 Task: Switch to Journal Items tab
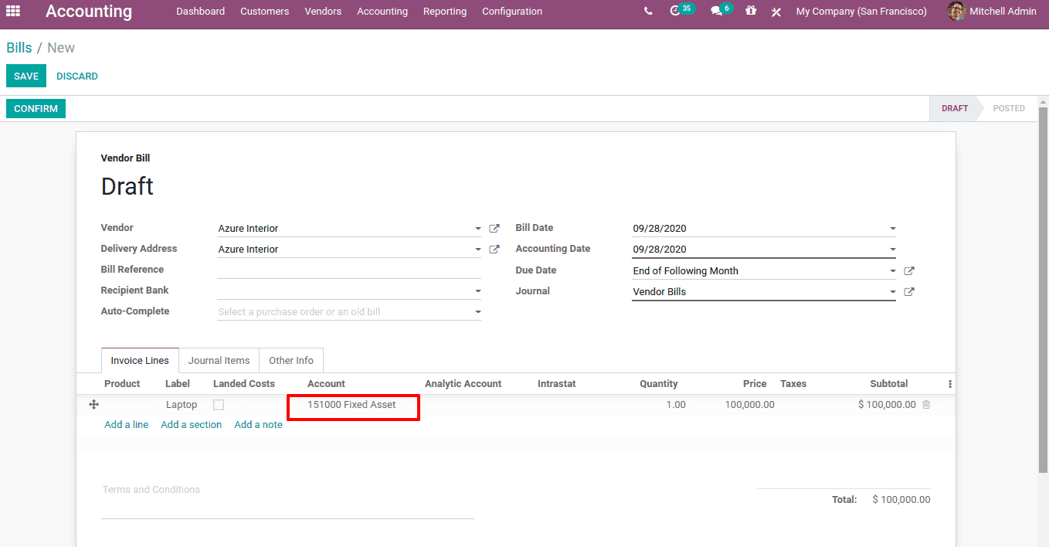tap(219, 361)
